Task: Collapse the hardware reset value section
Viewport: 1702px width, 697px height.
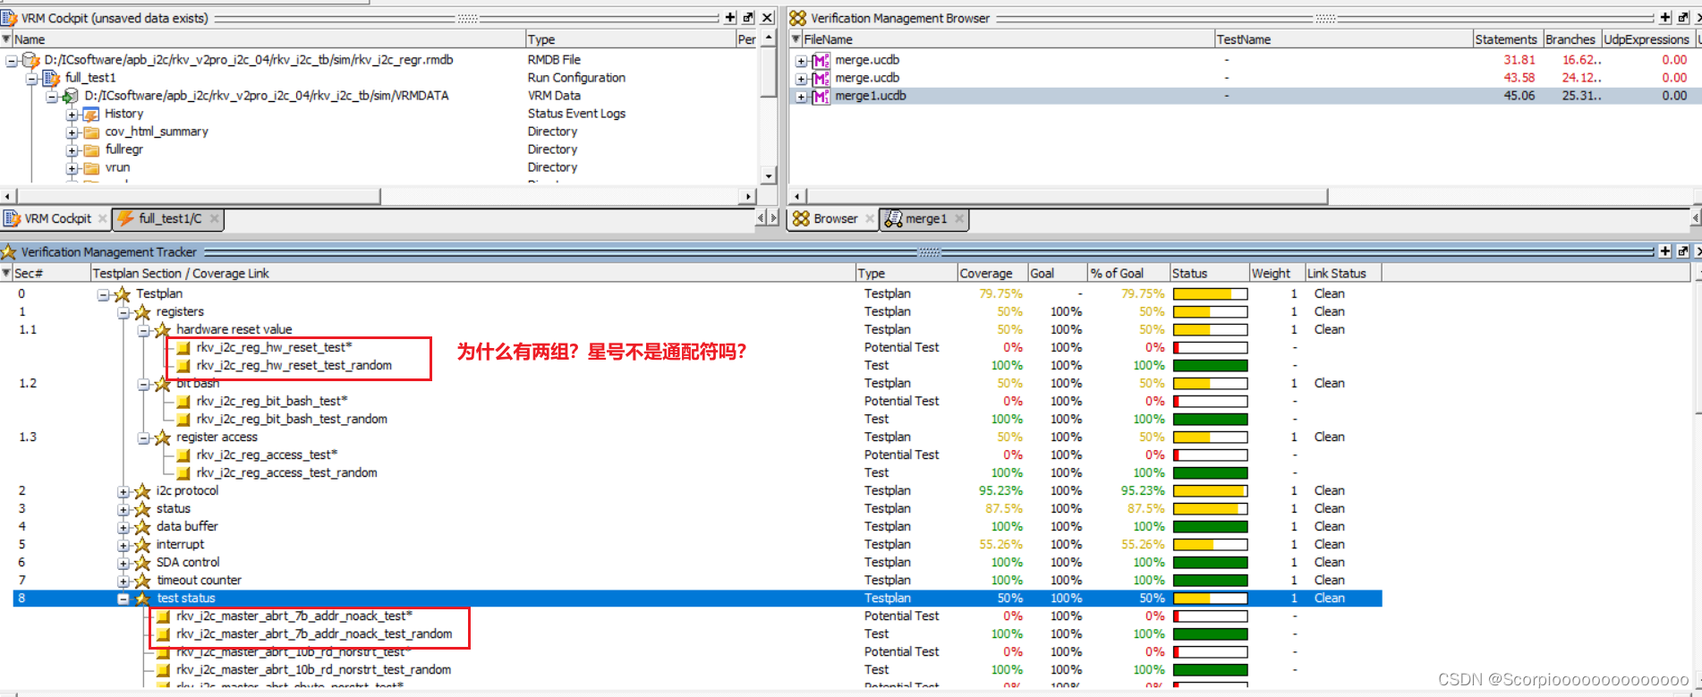Action: (x=143, y=330)
